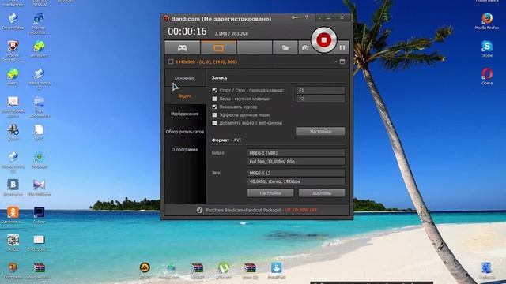Open the uTorrent desktop shortcut
This screenshot has width=506, height=284.
[224, 271]
